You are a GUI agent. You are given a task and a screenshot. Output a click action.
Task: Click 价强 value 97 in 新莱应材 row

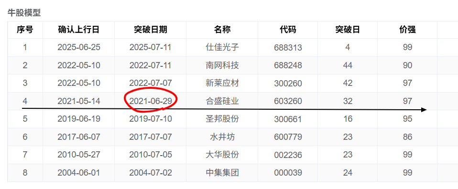click(407, 83)
